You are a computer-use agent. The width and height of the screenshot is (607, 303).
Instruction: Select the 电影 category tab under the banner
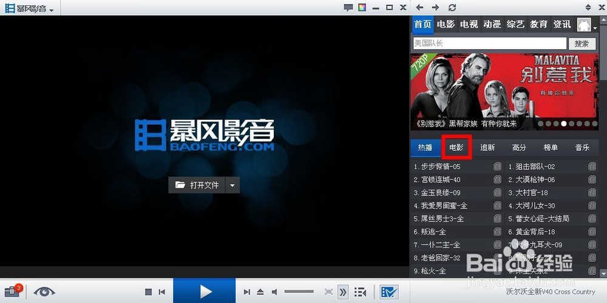pos(456,147)
